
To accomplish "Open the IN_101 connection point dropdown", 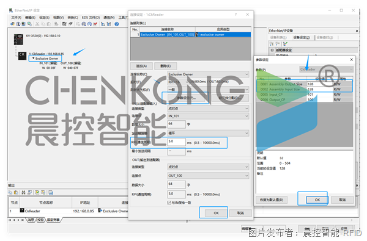I will pyautogui.click(x=208, y=116).
